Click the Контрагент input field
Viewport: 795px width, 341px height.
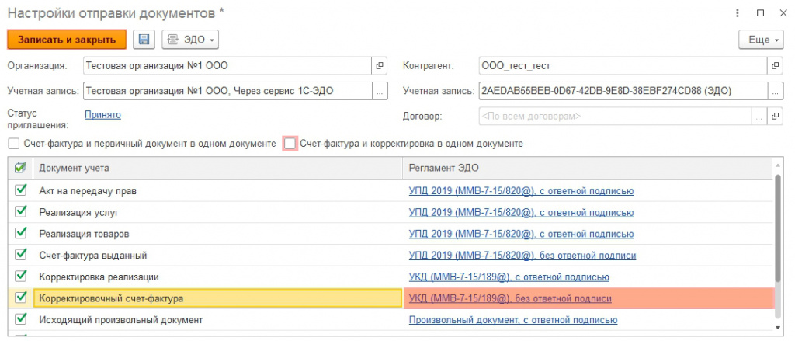tap(621, 65)
